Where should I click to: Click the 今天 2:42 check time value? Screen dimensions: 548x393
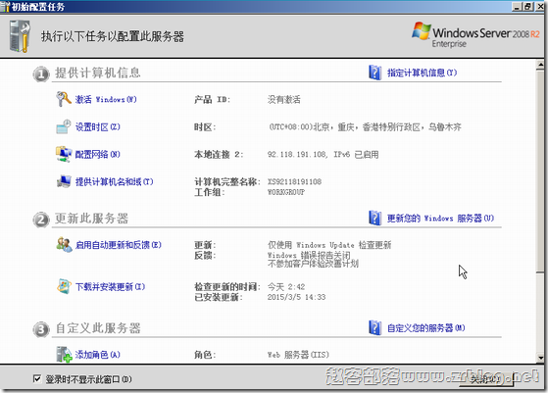click(286, 287)
